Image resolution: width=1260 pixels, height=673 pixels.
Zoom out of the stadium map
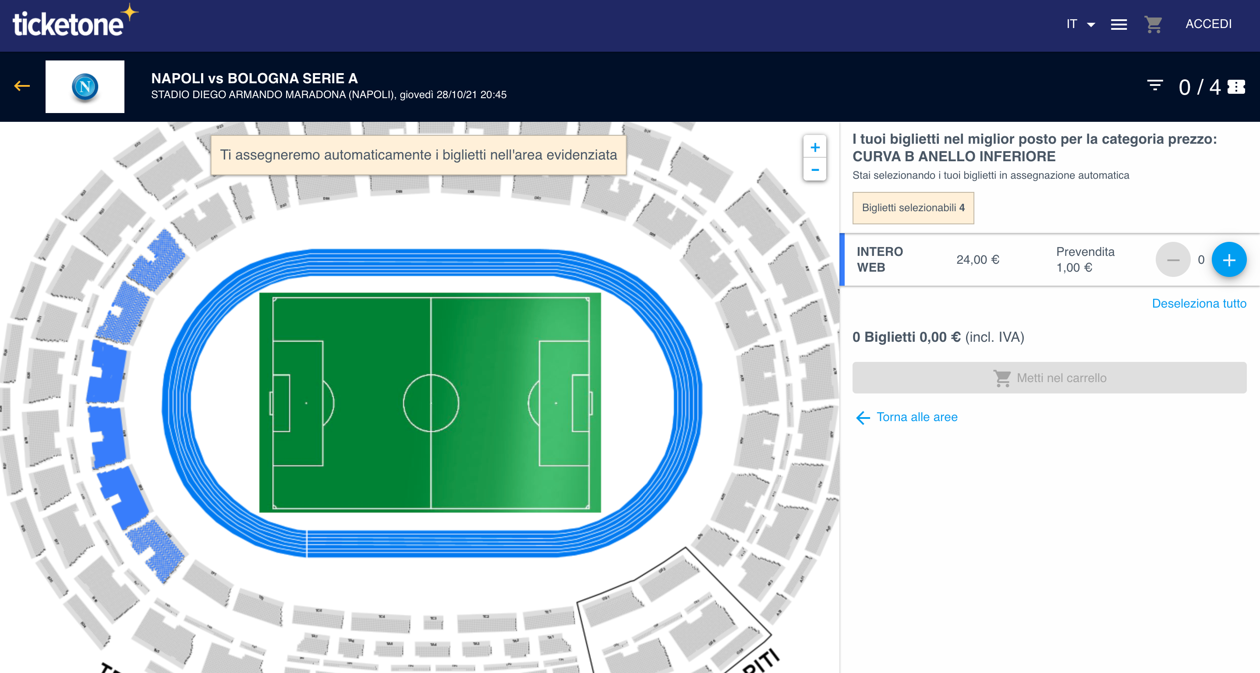[x=815, y=170]
